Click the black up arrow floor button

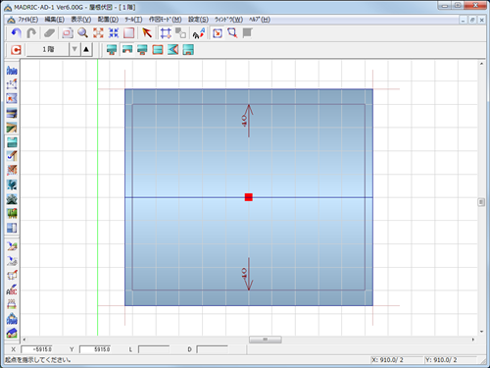pos(86,49)
